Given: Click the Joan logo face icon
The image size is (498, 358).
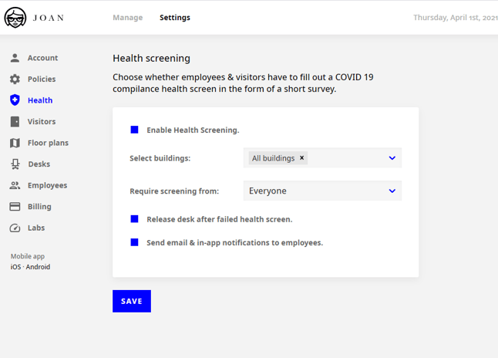Looking at the screenshot, I should [15, 18].
